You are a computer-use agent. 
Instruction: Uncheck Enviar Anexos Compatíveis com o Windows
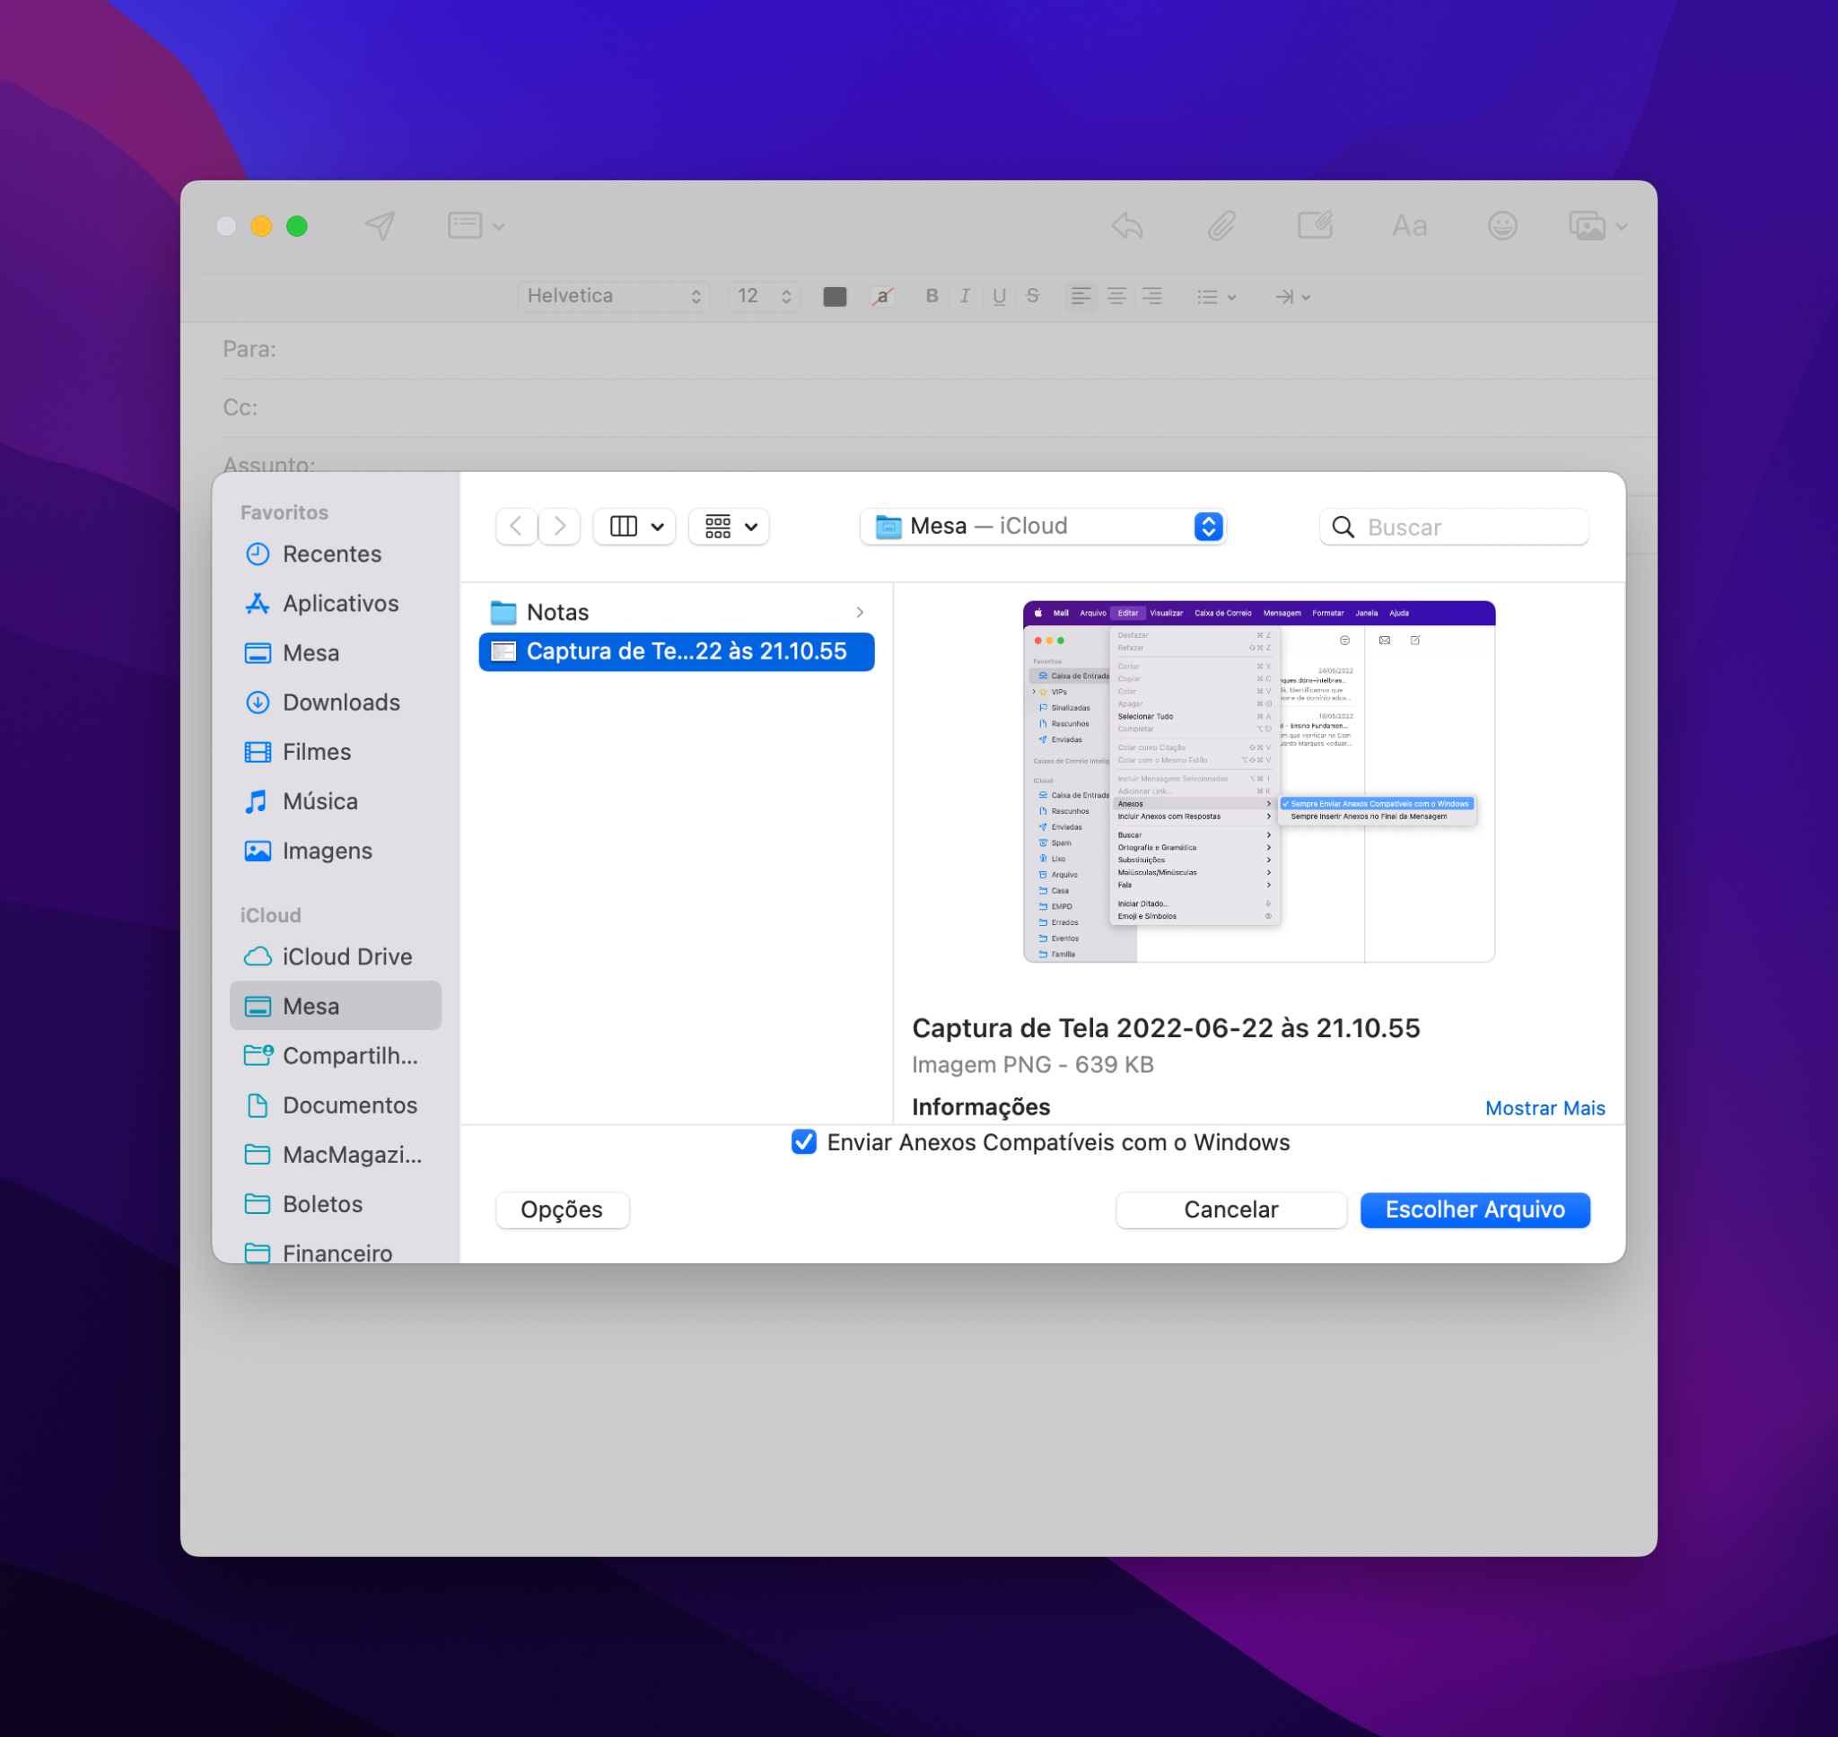pyautogui.click(x=804, y=1142)
